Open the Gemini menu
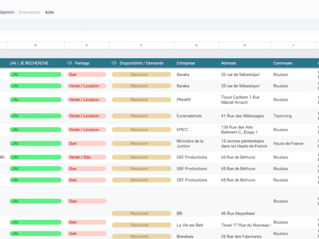Viewport: 319px width, 239px height. pos(7,12)
